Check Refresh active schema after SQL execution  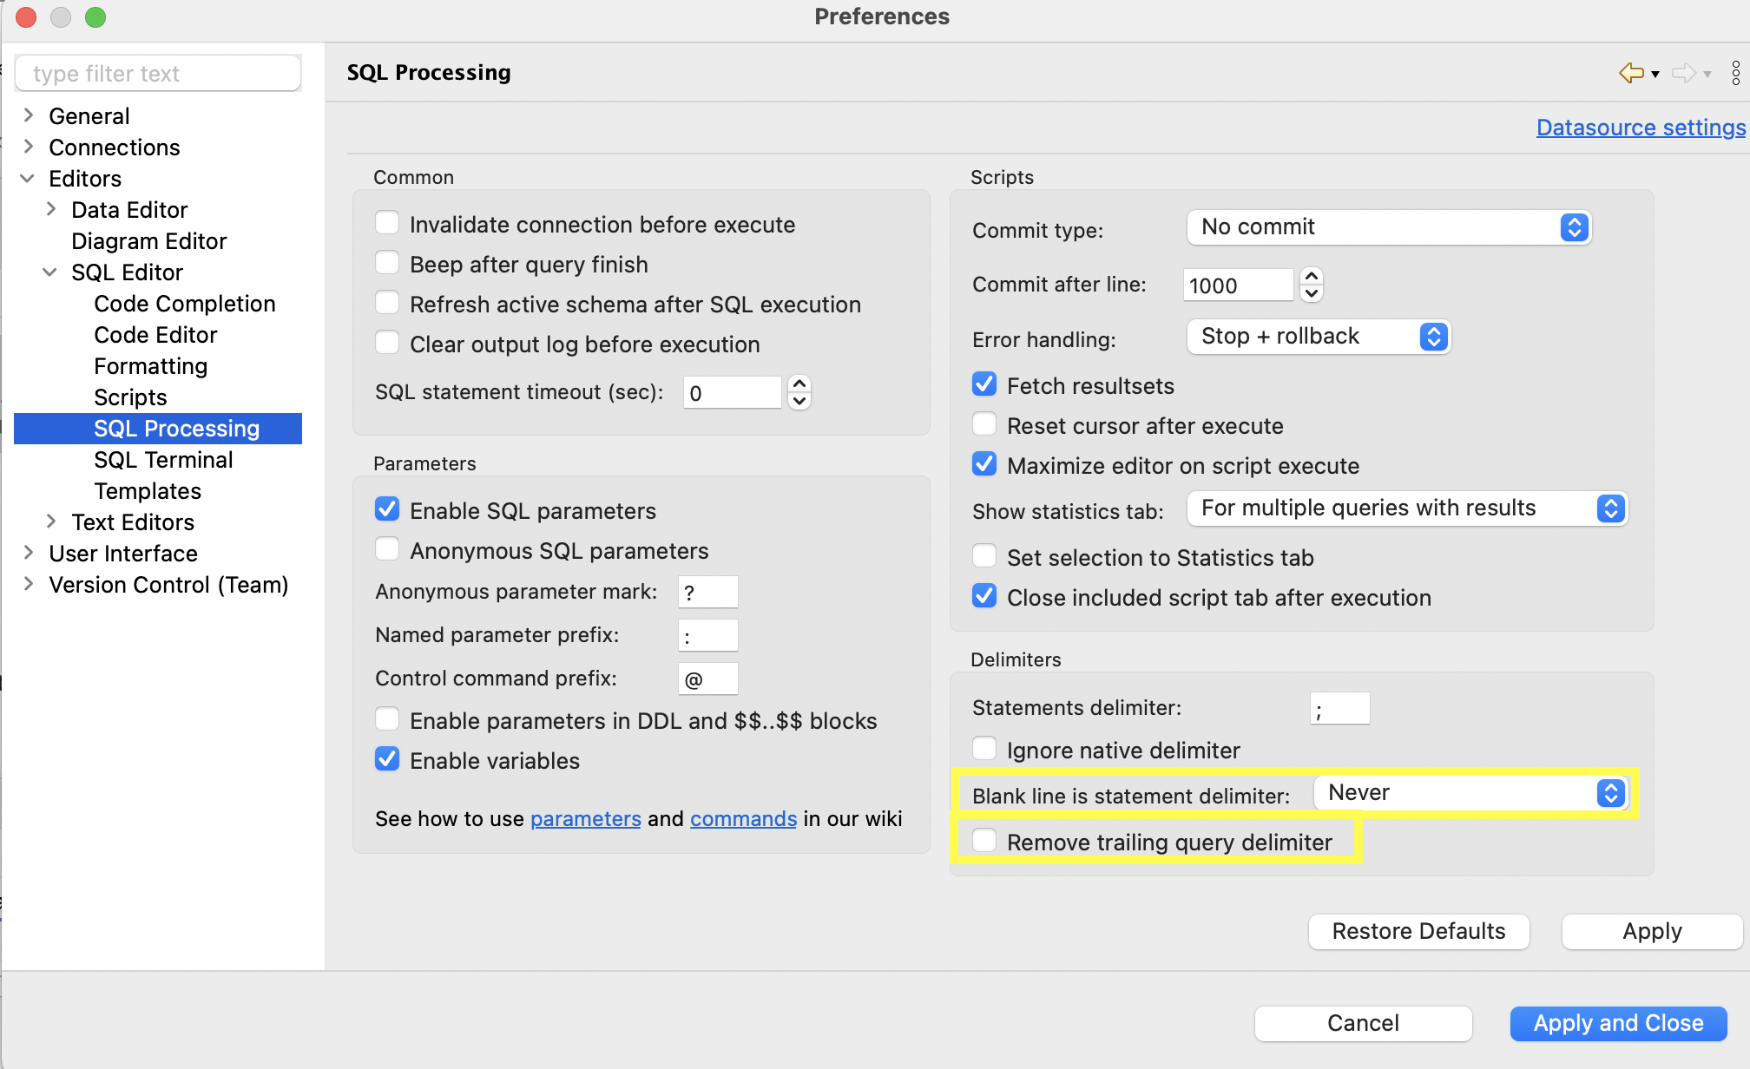387,303
